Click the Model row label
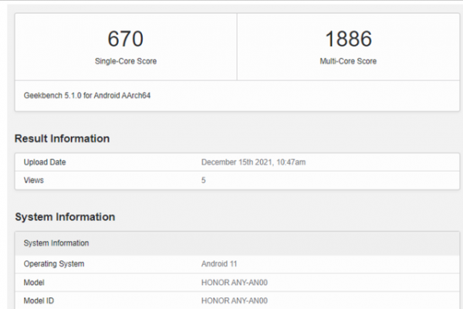 pos(35,283)
